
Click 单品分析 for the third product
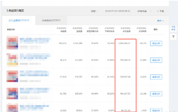[x=156, y=77]
